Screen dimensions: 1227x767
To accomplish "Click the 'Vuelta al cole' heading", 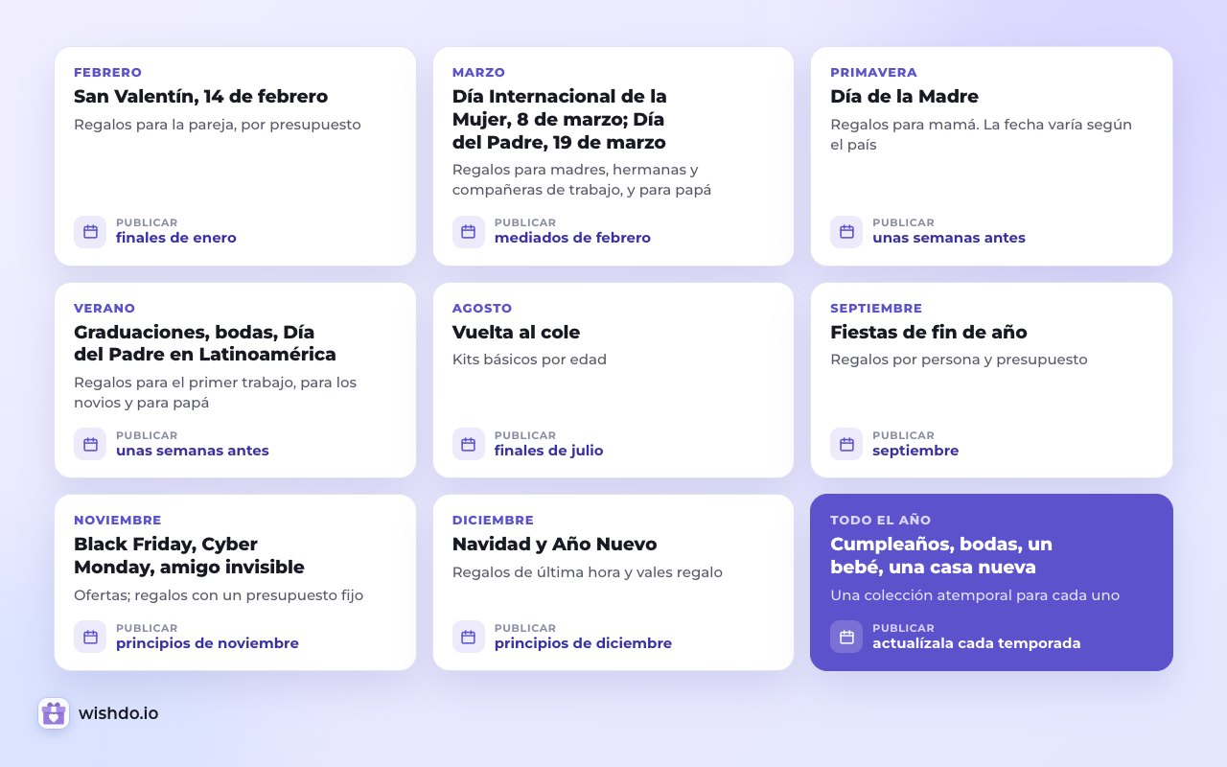I will point(516,333).
